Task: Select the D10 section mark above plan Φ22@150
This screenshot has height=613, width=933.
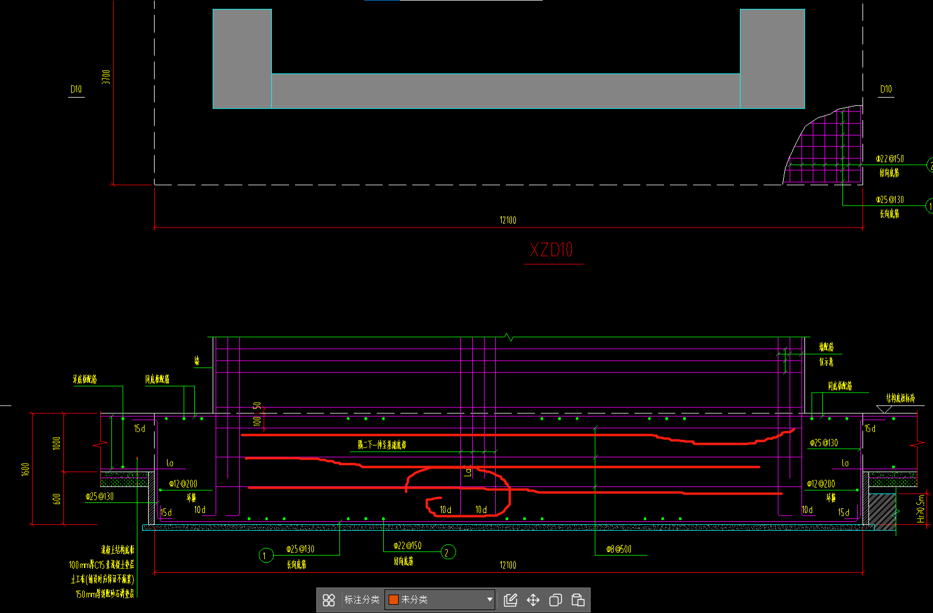Action: tap(886, 89)
